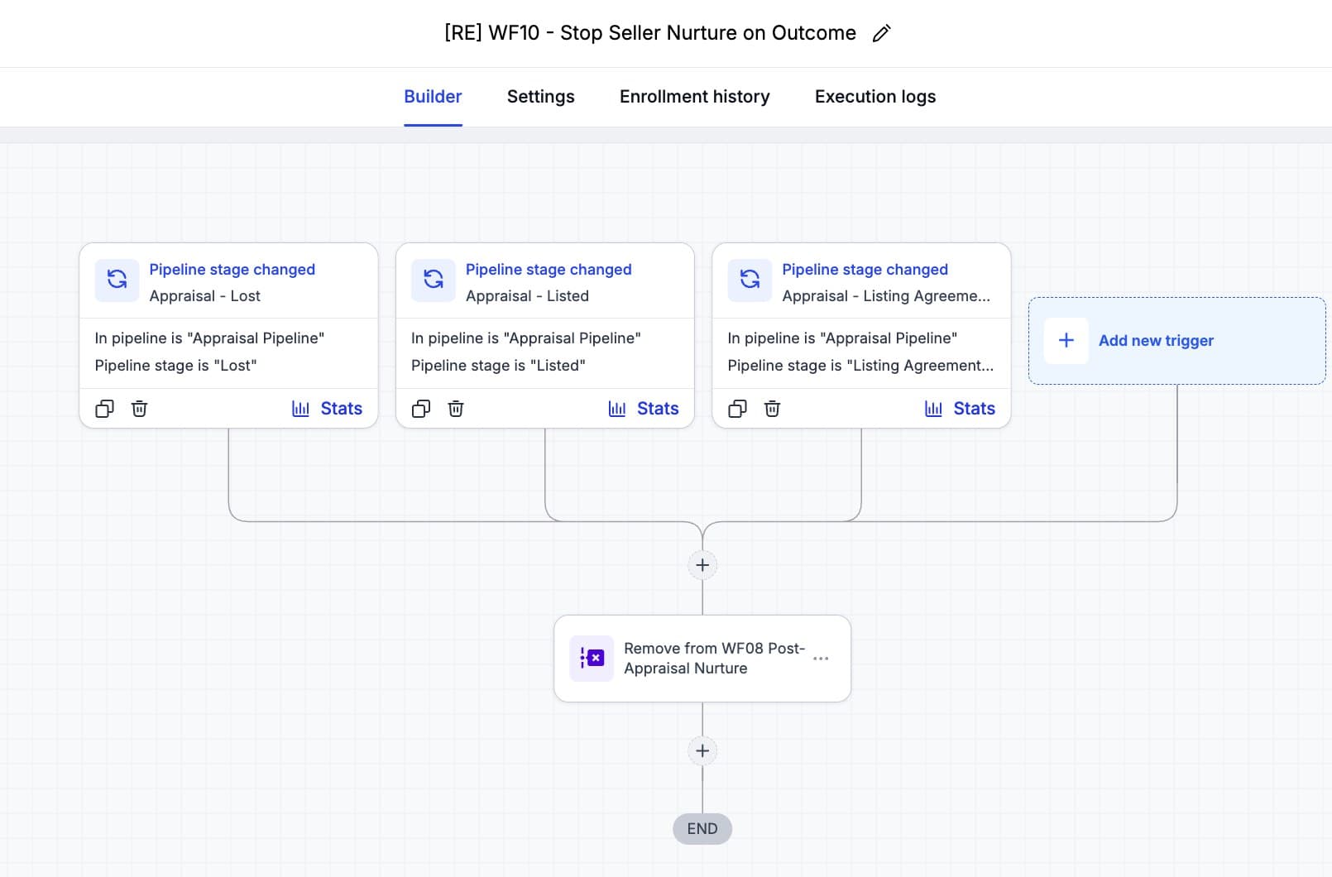Click the Remove from workflow action icon
Image resolution: width=1332 pixels, height=877 pixels.
(592, 659)
